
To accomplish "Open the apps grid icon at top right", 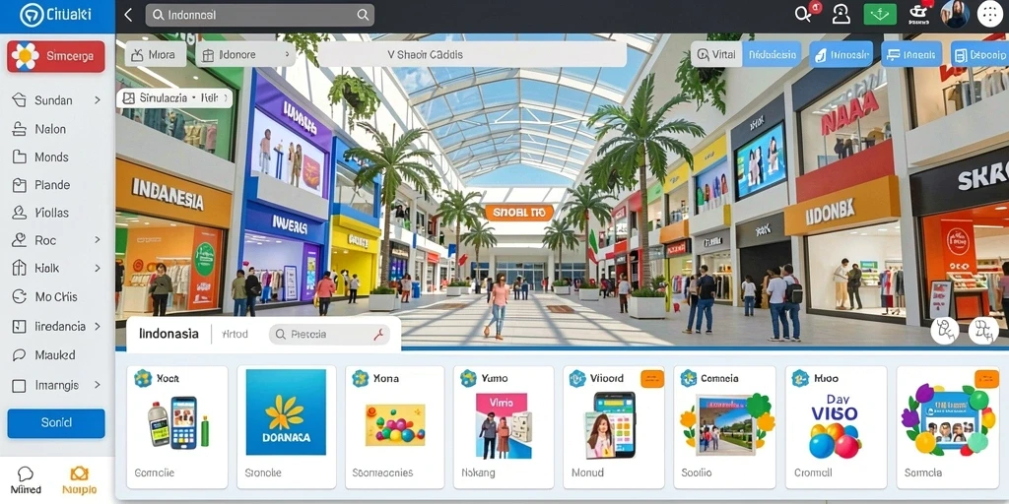I will click(989, 14).
